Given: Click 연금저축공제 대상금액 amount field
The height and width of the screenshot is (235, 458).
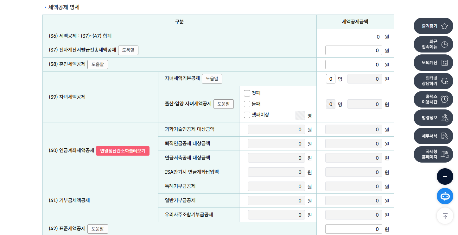Looking at the screenshot, I should [x=276, y=158].
